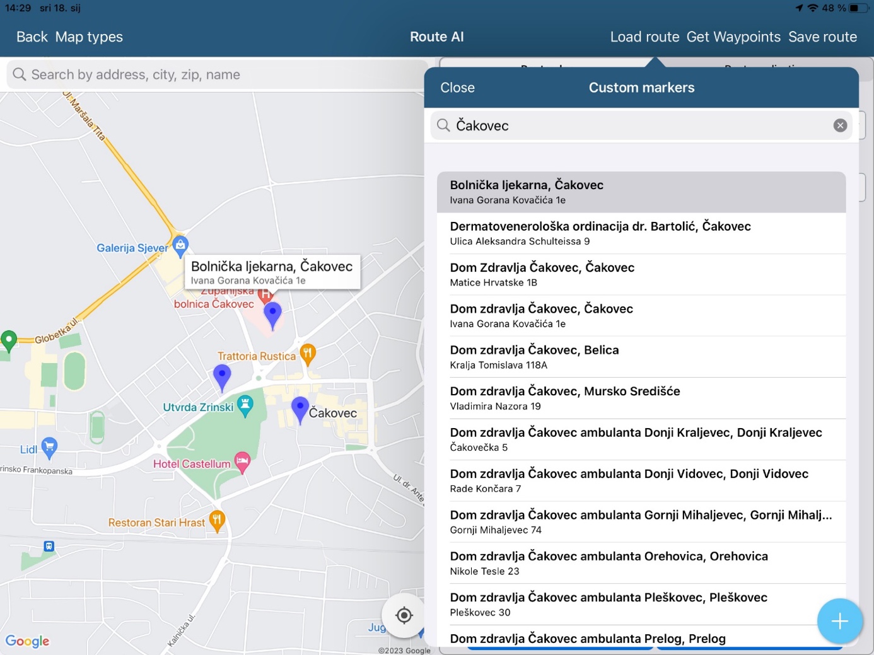Viewport: 874px width, 655px height.
Task: Clear the Čakovec search text
Action: (839, 125)
